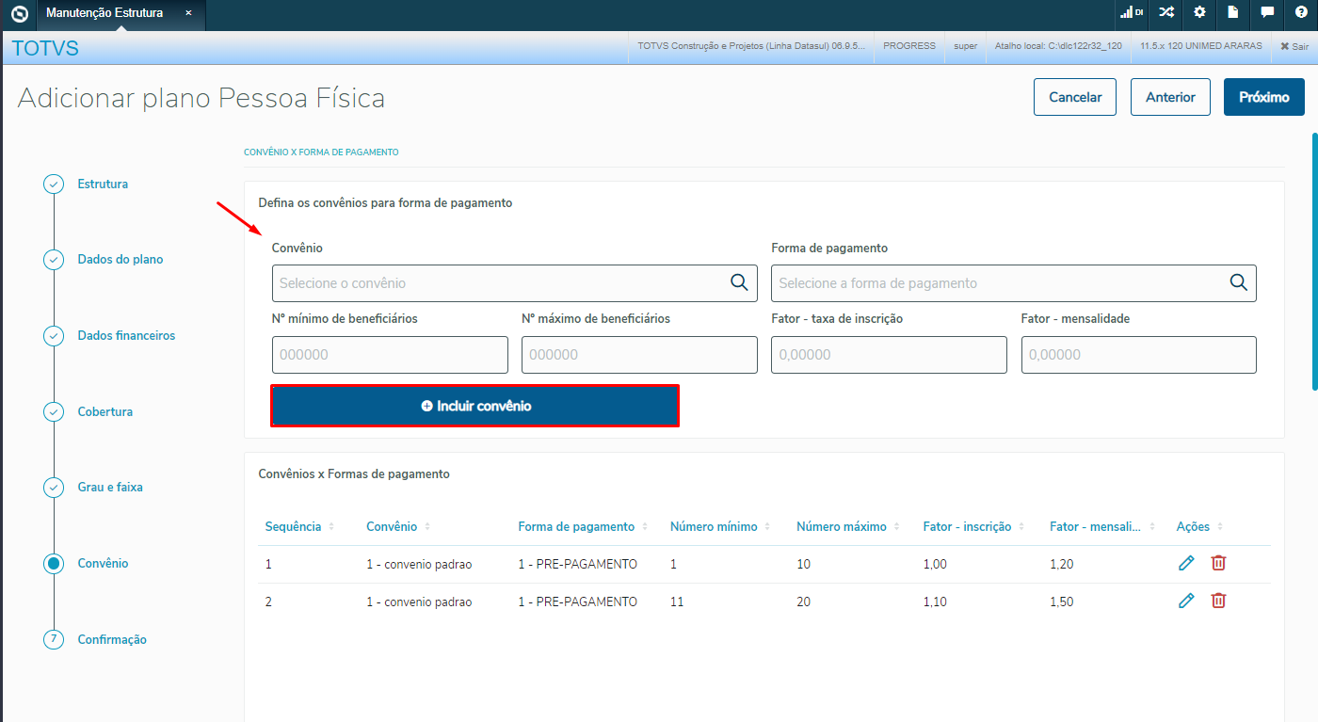Screen dimensions: 1318x722
Task: Sort table by Número mínimo column
Action: click(720, 526)
